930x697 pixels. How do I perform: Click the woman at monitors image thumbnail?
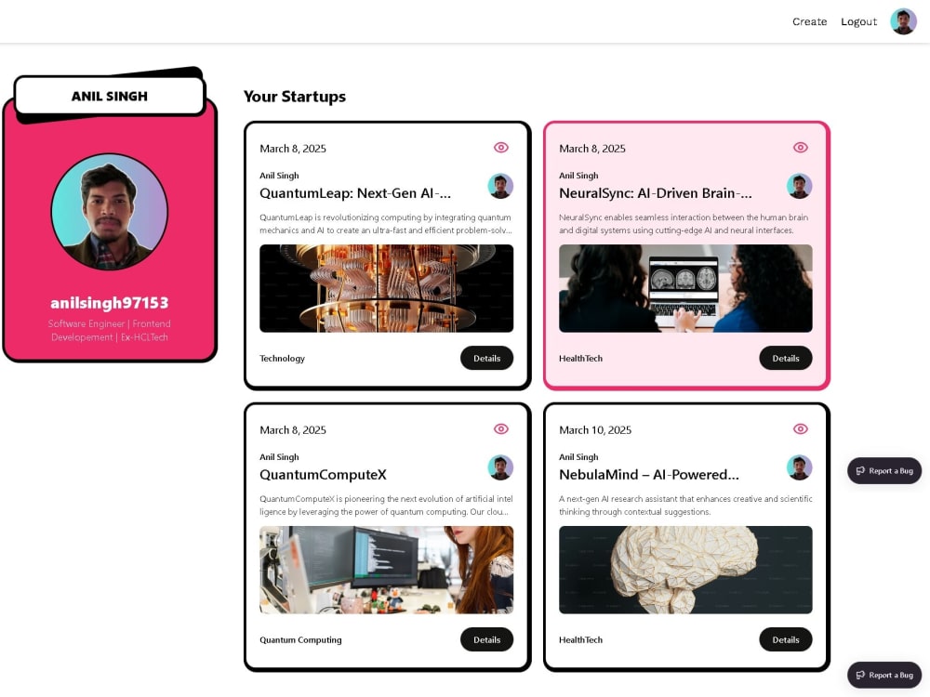(x=387, y=571)
